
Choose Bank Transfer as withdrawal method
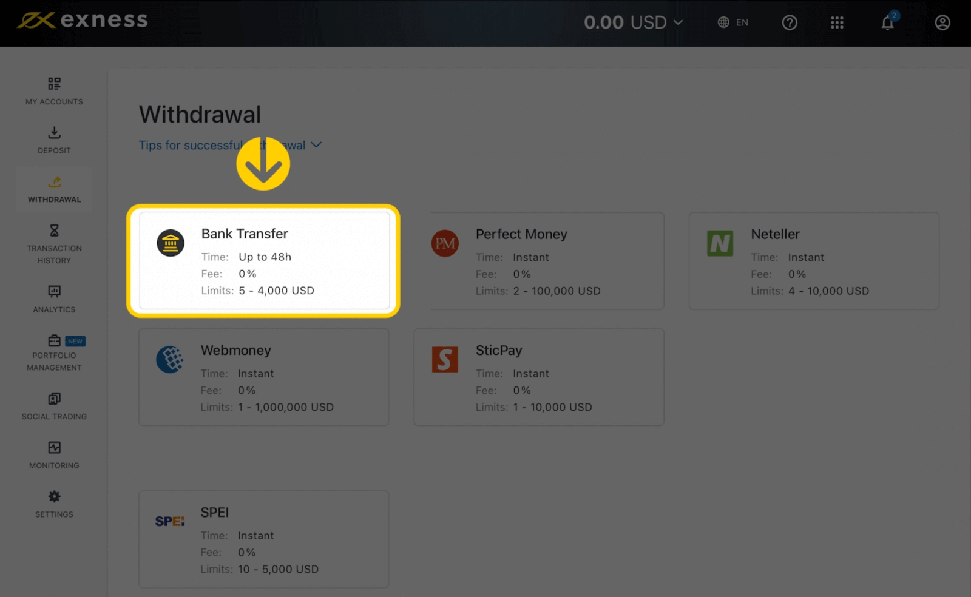click(263, 261)
